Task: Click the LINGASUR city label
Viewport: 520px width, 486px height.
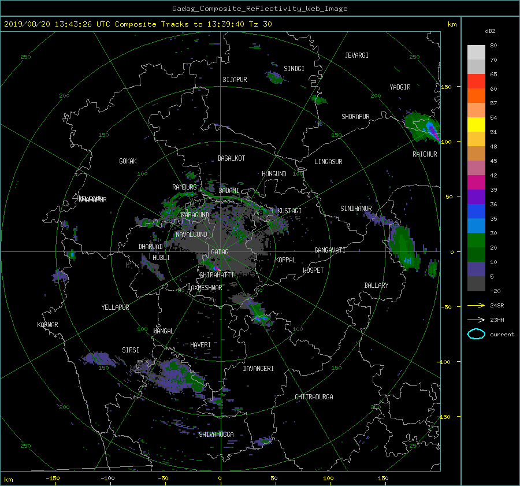Action: [x=328, y=162]
